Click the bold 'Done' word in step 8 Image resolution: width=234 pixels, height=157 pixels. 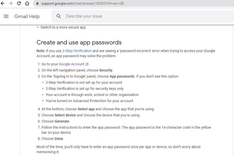(x=59, y=139)
